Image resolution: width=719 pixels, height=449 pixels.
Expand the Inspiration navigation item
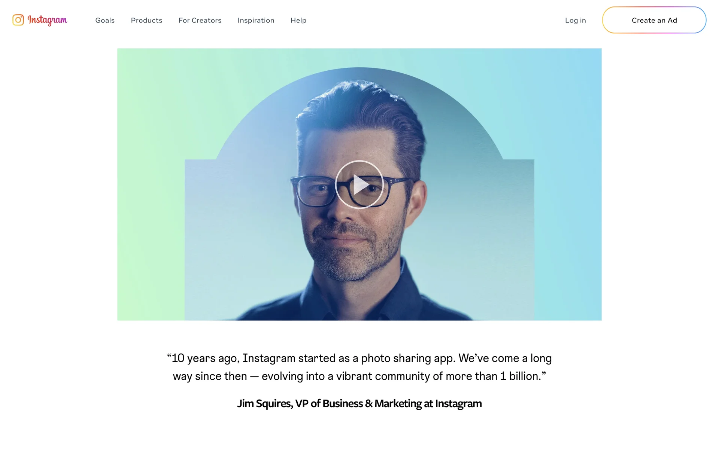(x=256, y=20)
